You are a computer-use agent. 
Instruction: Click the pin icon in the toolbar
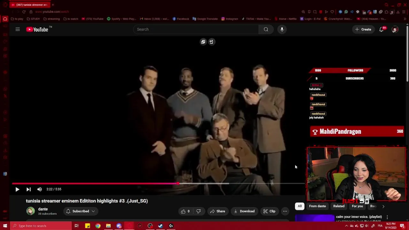point(309,12)
